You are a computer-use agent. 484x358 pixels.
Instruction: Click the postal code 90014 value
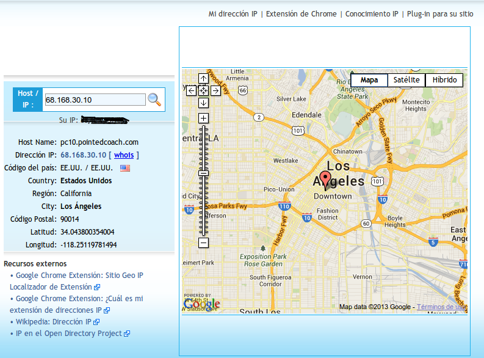70,219
